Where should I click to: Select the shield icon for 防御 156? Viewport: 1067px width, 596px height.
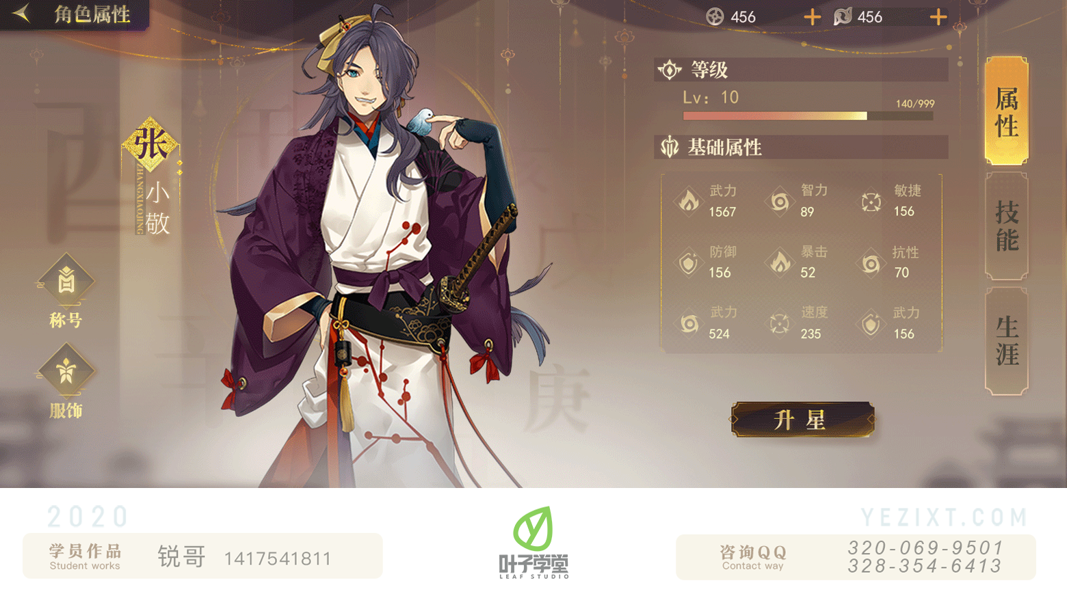[x=689, y=262]
